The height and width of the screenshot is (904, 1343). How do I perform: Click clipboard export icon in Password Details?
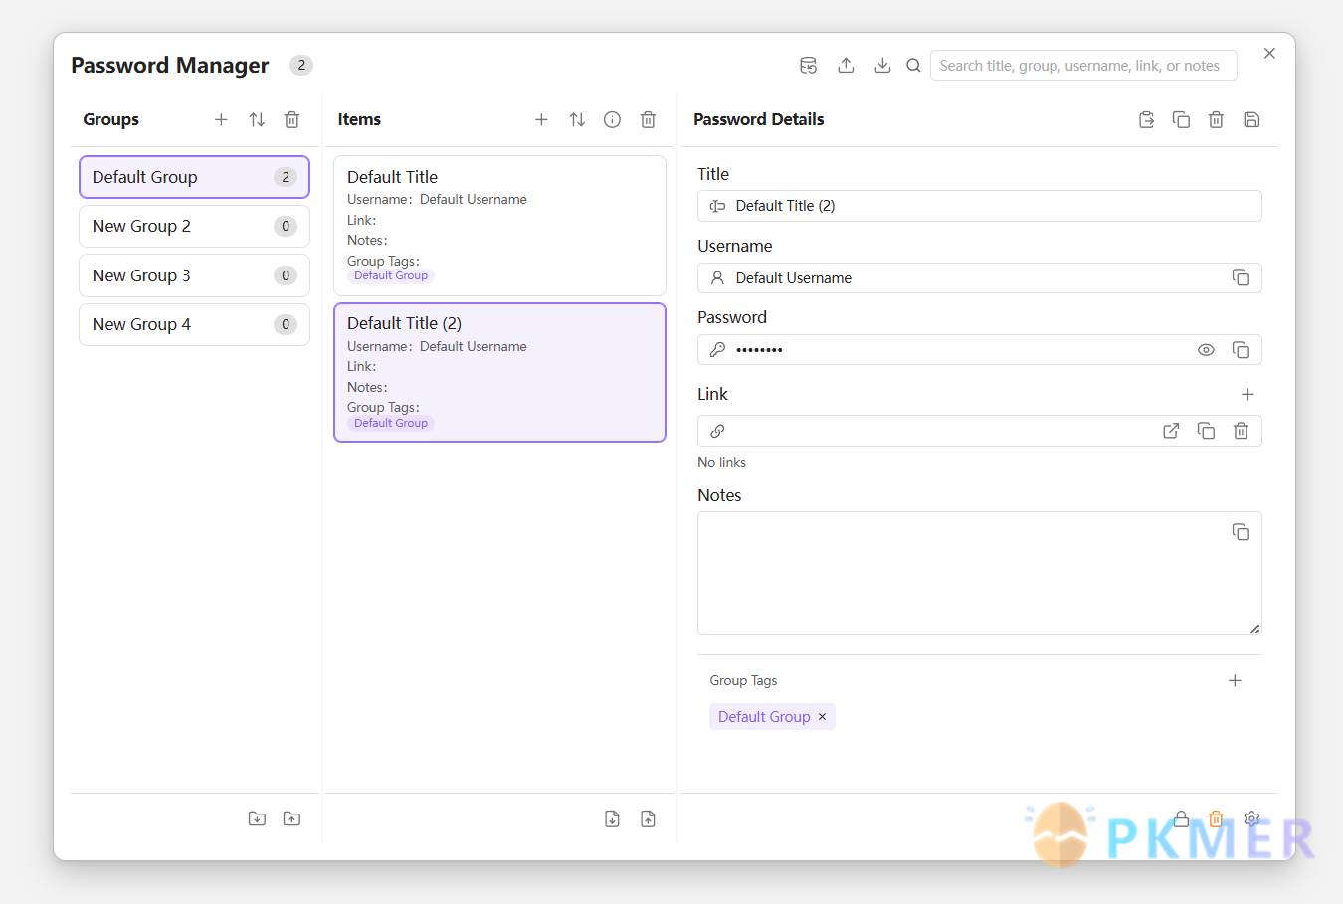point(1146,120)
